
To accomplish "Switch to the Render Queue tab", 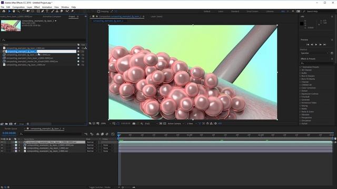I will pos(11,129).
